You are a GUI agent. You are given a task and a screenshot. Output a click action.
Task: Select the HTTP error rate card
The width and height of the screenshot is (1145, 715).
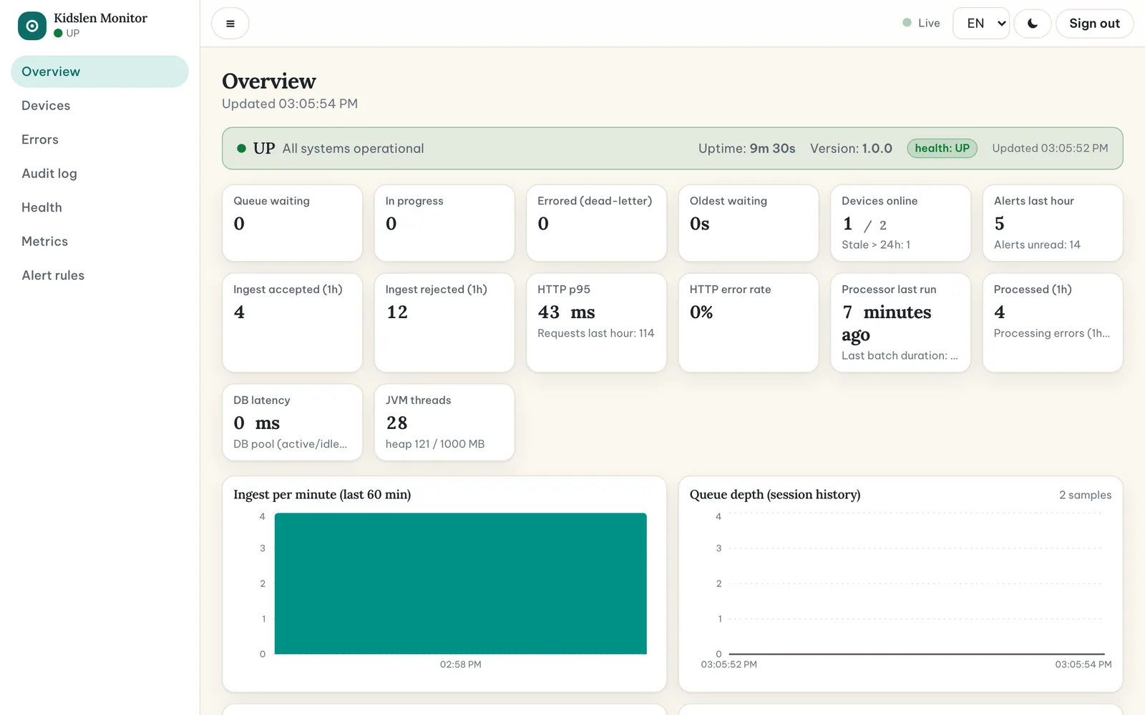pos(749,322)
